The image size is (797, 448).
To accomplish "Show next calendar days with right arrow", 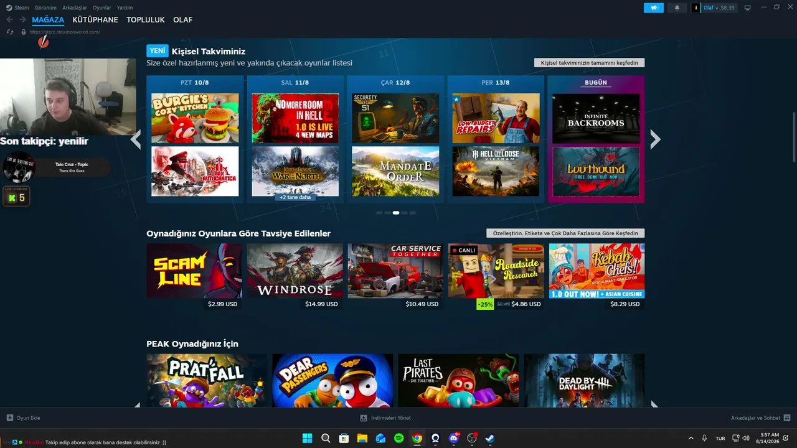I will (x=655, y=139).
